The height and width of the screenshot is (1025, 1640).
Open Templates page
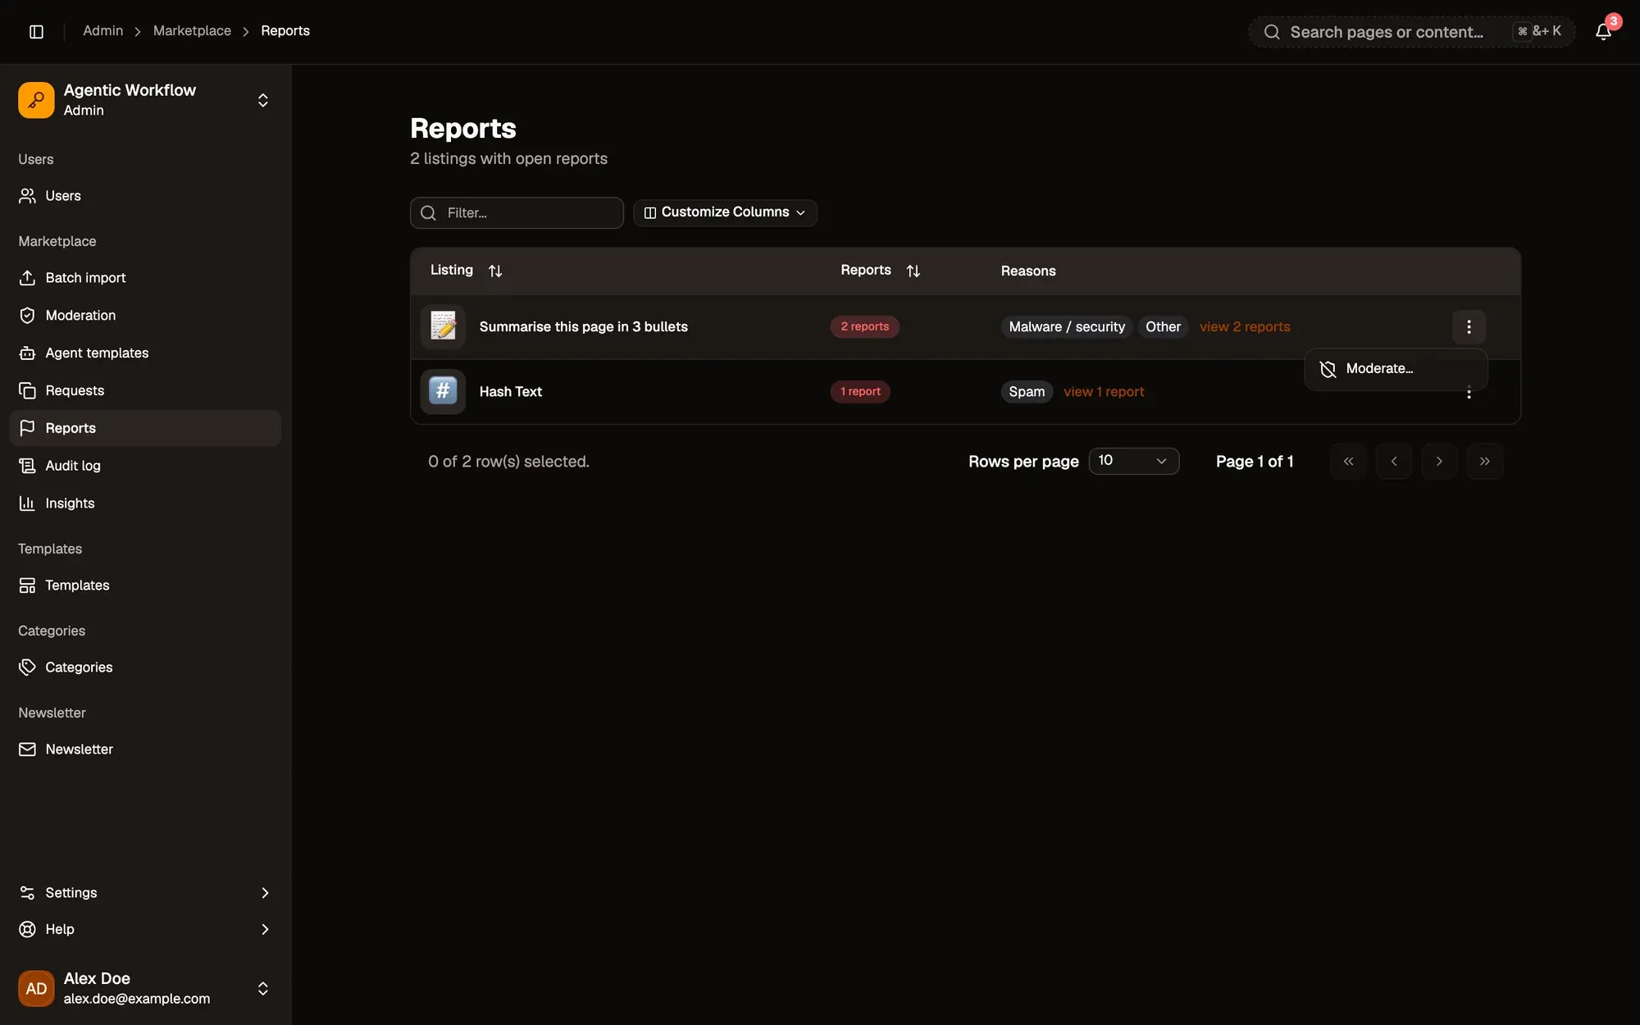145,585
